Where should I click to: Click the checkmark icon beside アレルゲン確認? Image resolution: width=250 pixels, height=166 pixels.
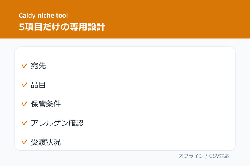coord(25,123)
